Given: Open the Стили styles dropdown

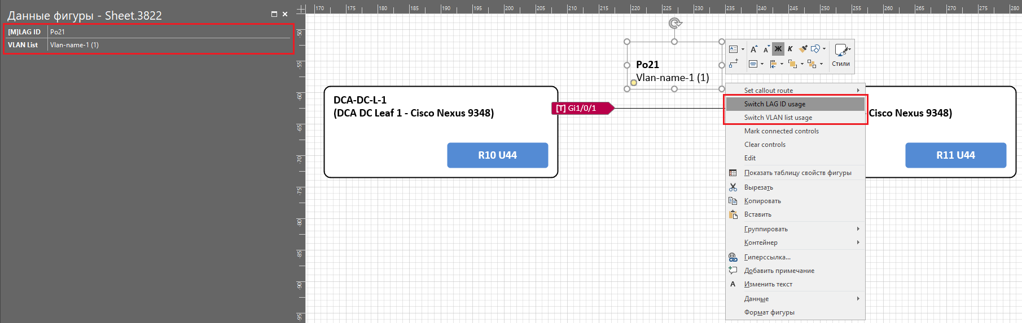Looking at the screenshot, I should click(x=841, y=56).
